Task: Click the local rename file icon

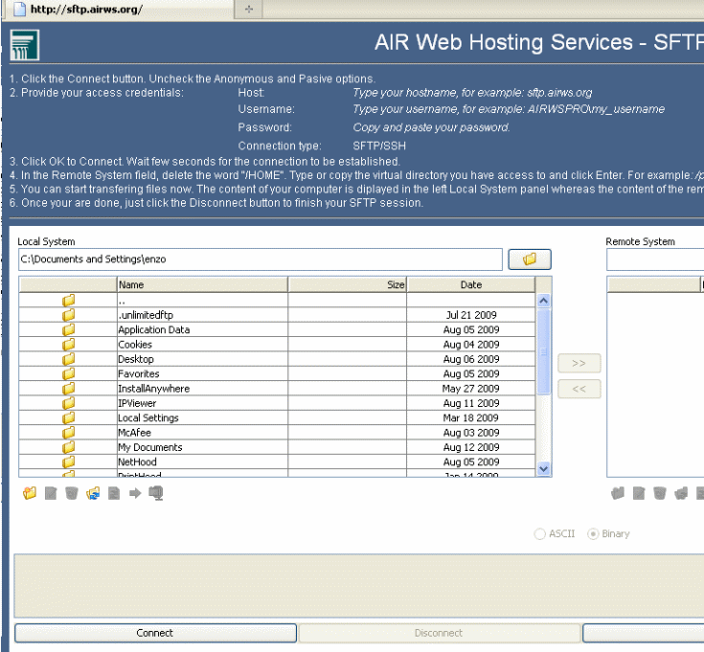Action: (x=51, y=493)
